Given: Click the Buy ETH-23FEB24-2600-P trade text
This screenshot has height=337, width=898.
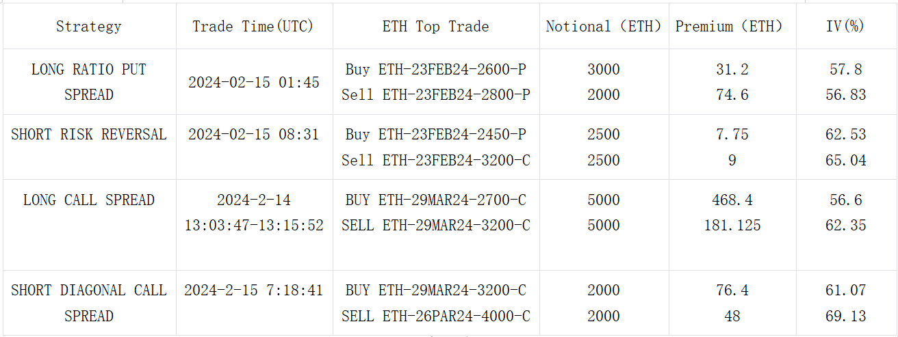Looking at the screenshot, I should [x=435, y=70].
